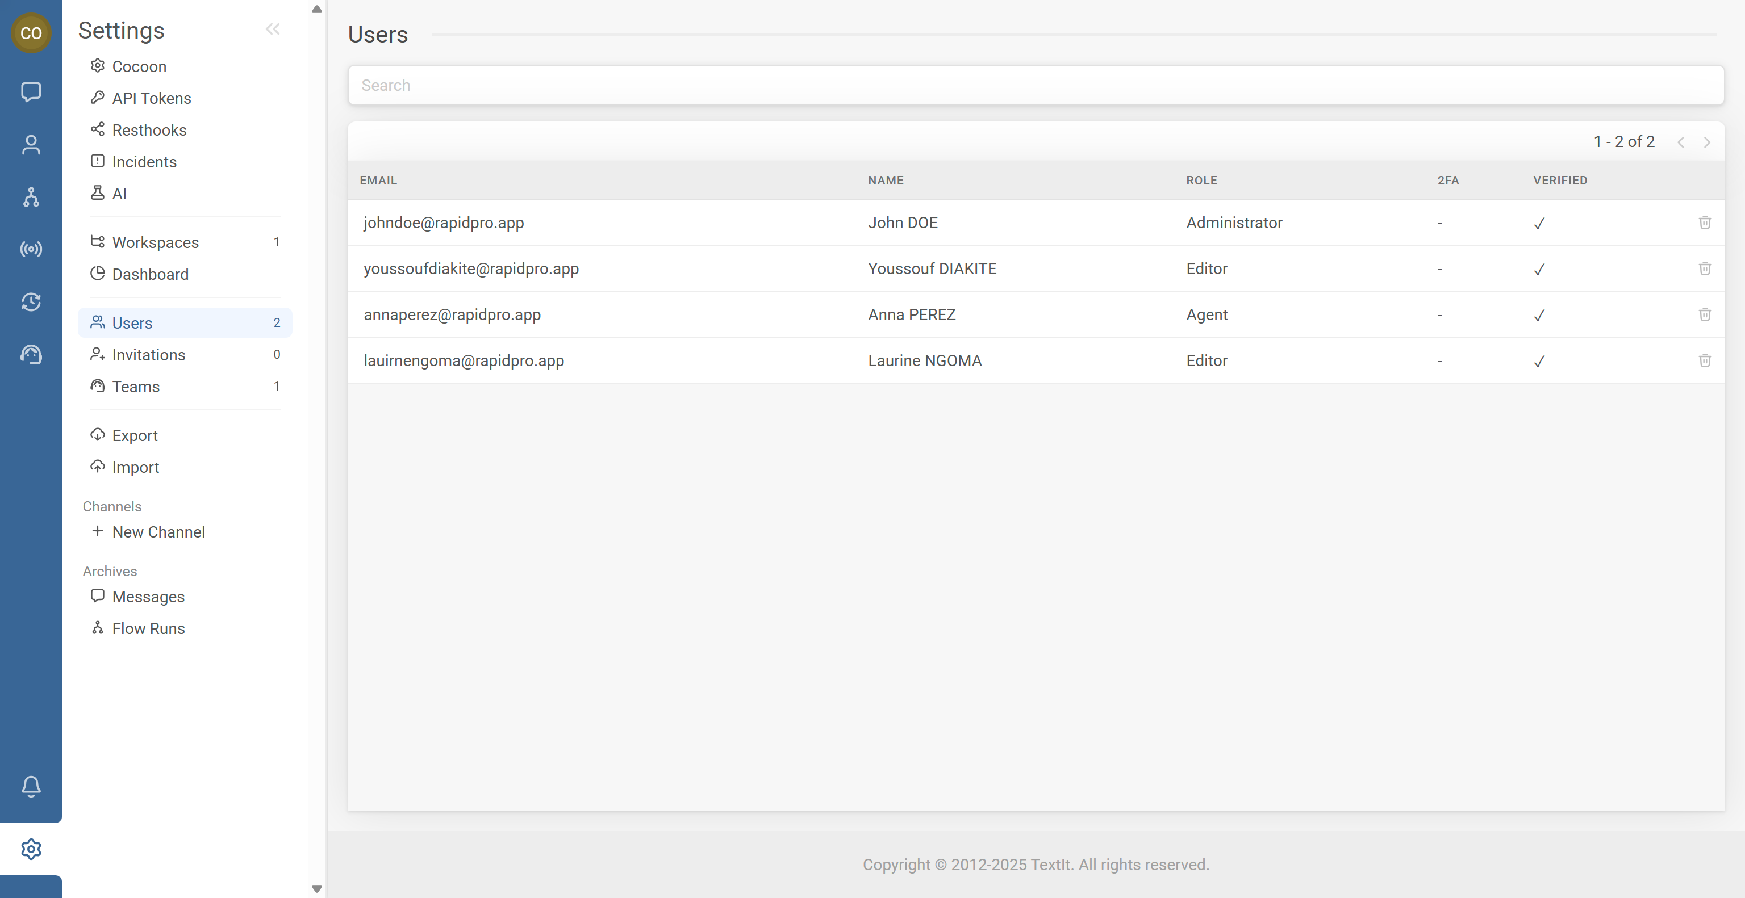Select Users in the Settings menu
Screen dimensions: 1745x898
coord(132,323)
